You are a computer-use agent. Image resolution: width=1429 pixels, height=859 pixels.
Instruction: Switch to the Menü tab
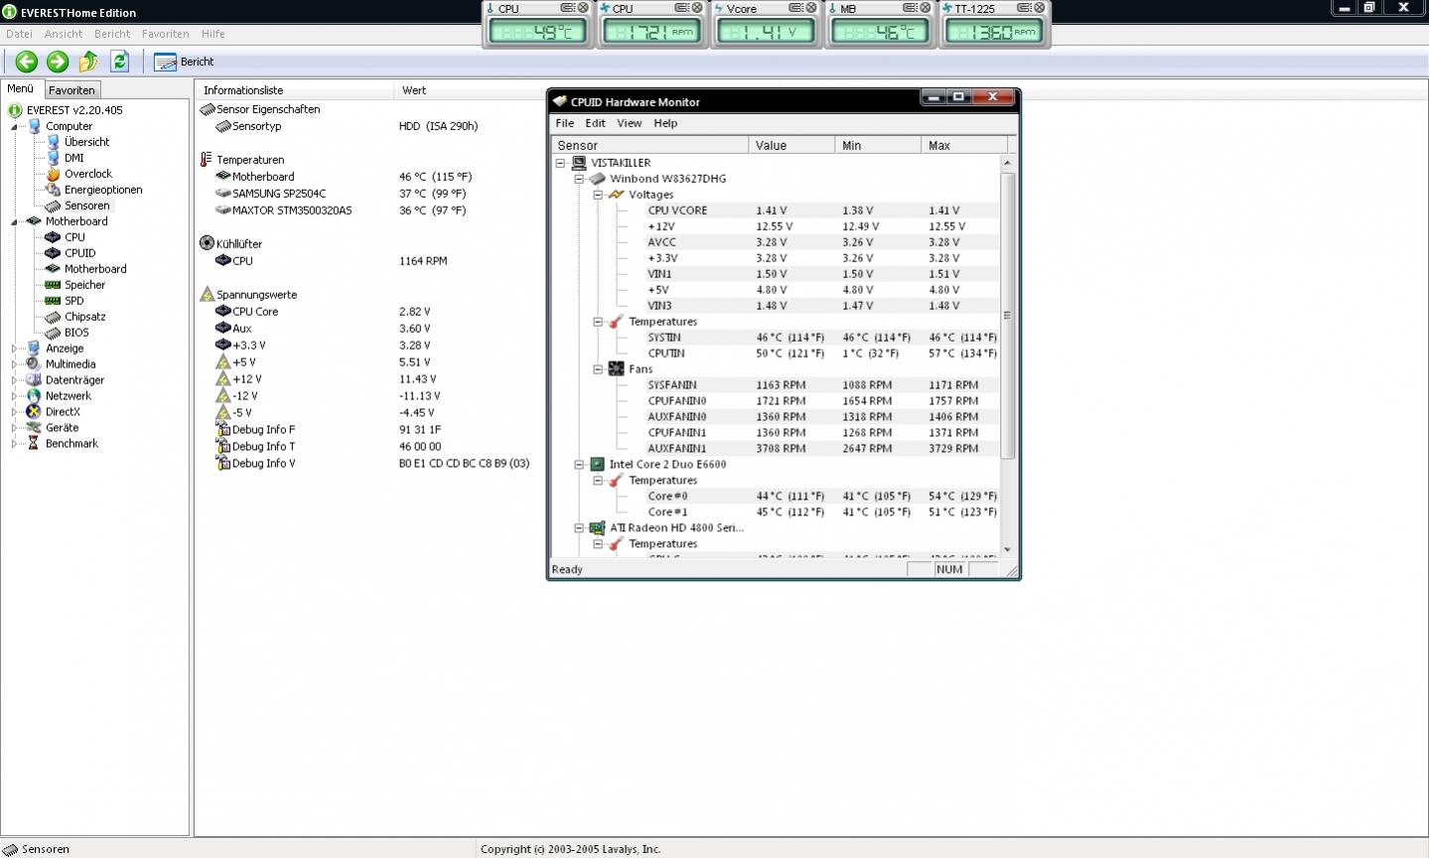[21, 88]
